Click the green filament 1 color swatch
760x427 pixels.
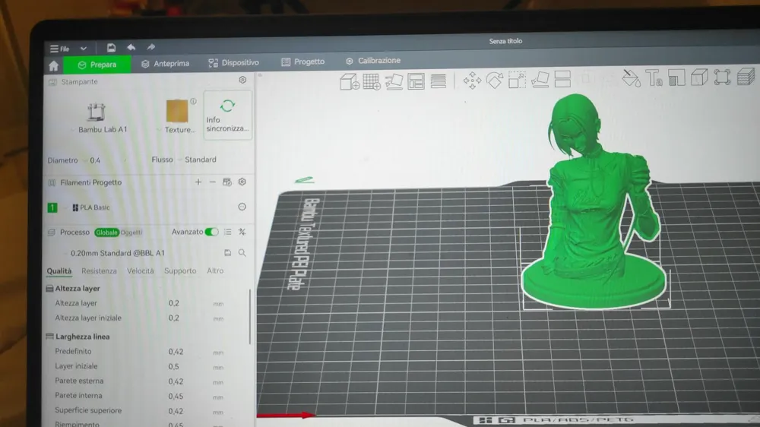pos(52,207)
